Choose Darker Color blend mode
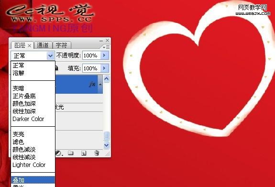The height and width of the screenshot is (187, 275). [x=28, y=119]
